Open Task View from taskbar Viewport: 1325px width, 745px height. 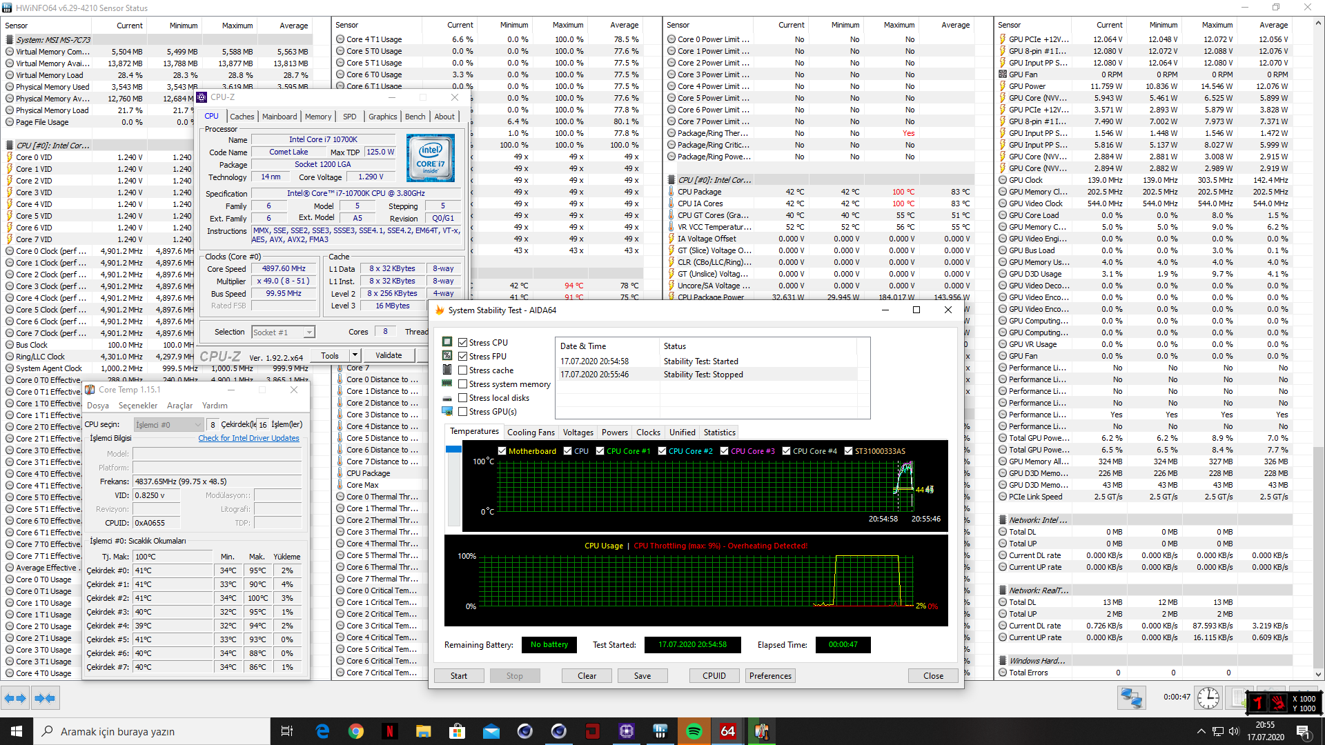(287, 731)
